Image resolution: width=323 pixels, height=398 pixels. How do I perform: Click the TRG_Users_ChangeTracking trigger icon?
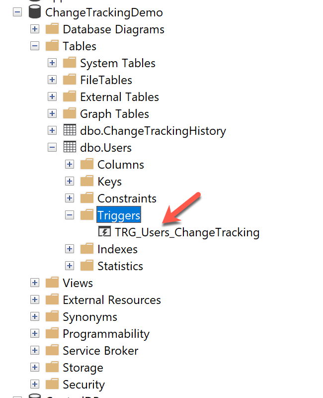click(x=104, y=232)
